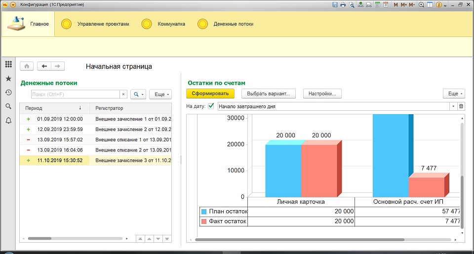This screenshot has height=254, width=474.
Task: Open the functions menu grid icon
Action: pyautogui.click(x=8, y=64)
